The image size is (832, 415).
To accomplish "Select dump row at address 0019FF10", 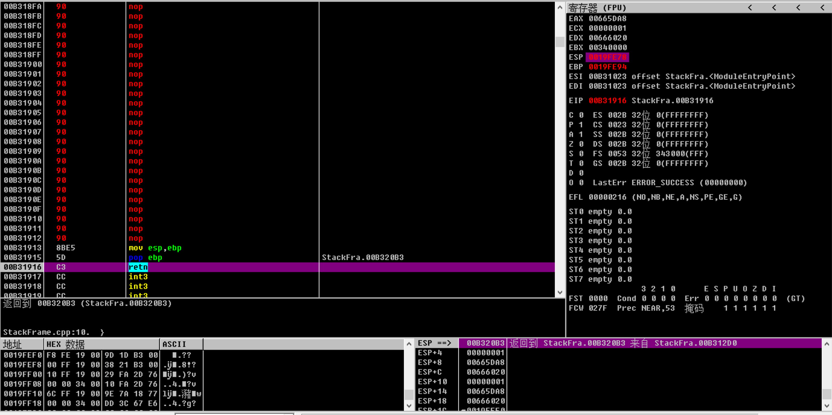I will click(x=102, y=394).
